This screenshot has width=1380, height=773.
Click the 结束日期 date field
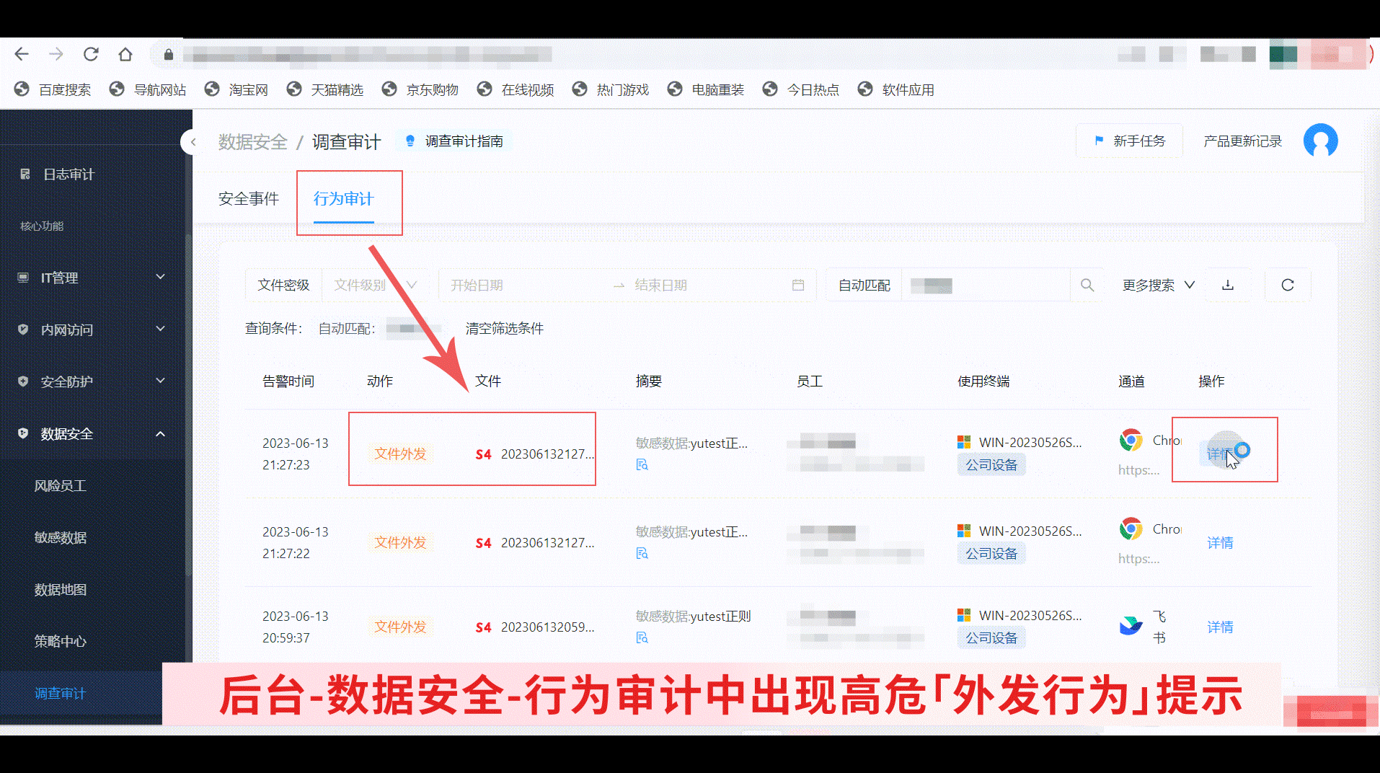707,285
